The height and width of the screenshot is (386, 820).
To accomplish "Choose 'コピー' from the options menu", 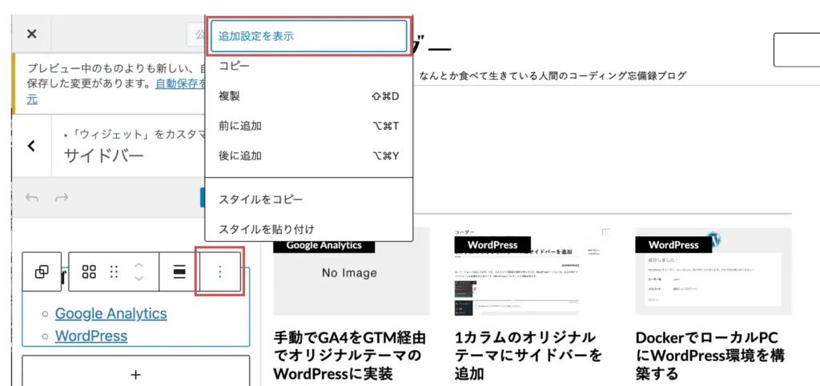I will 308,66.
